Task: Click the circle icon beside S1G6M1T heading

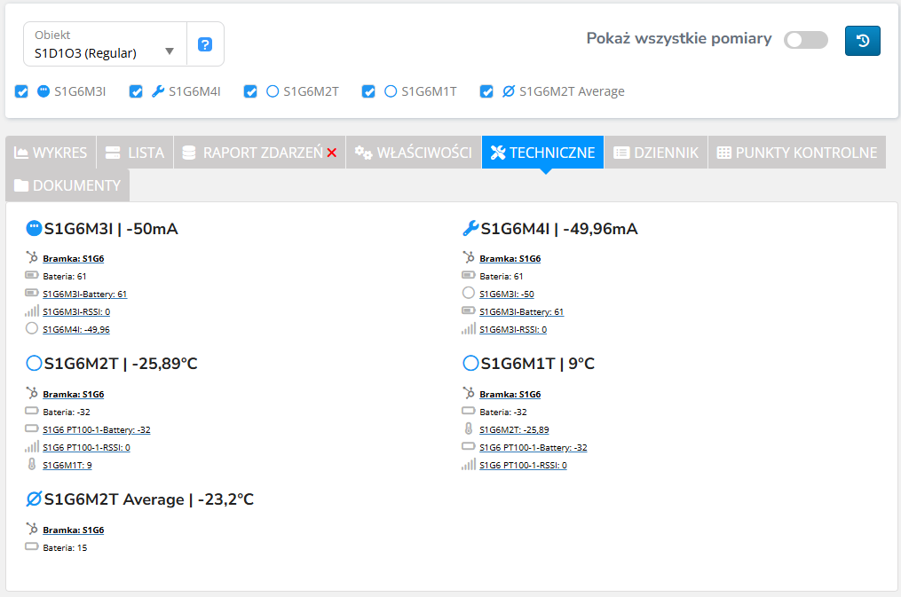Action: (470, 364)
